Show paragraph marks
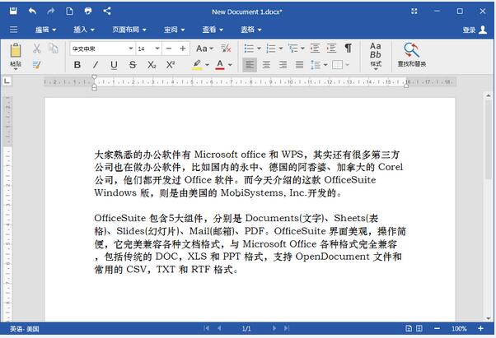The height and width of the screenshot is (338, 496). pos(348,49)
